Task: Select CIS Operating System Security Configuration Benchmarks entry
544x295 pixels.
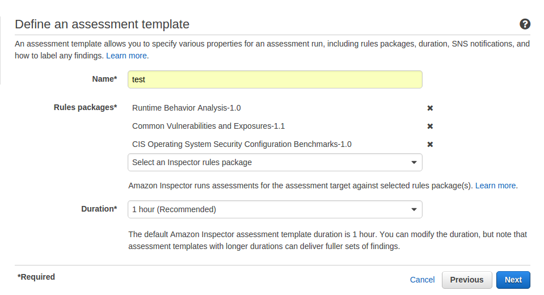Action: (242, 144)
